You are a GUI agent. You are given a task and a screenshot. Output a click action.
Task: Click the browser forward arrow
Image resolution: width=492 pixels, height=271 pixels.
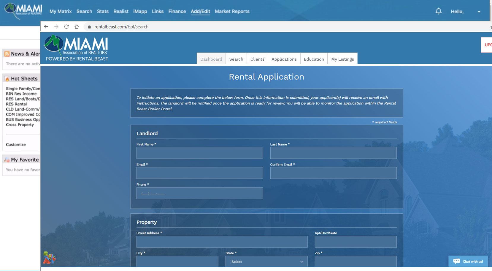tap(56, 27)
